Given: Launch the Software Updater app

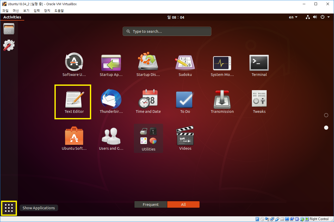Looking at the screenshot, I should point(74,65).
